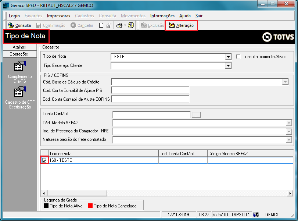Click the red Tipo de Nota Cancelada swatch
This screenshot has width=298, height=221.
coord(90,206)
